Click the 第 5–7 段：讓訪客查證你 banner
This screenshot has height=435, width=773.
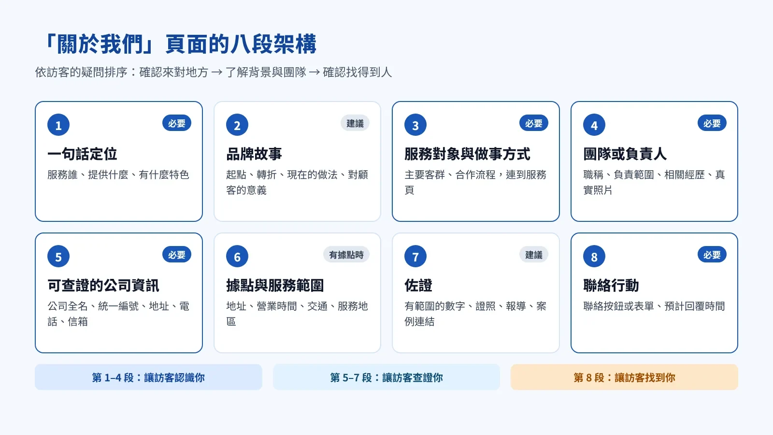(386, 377)
